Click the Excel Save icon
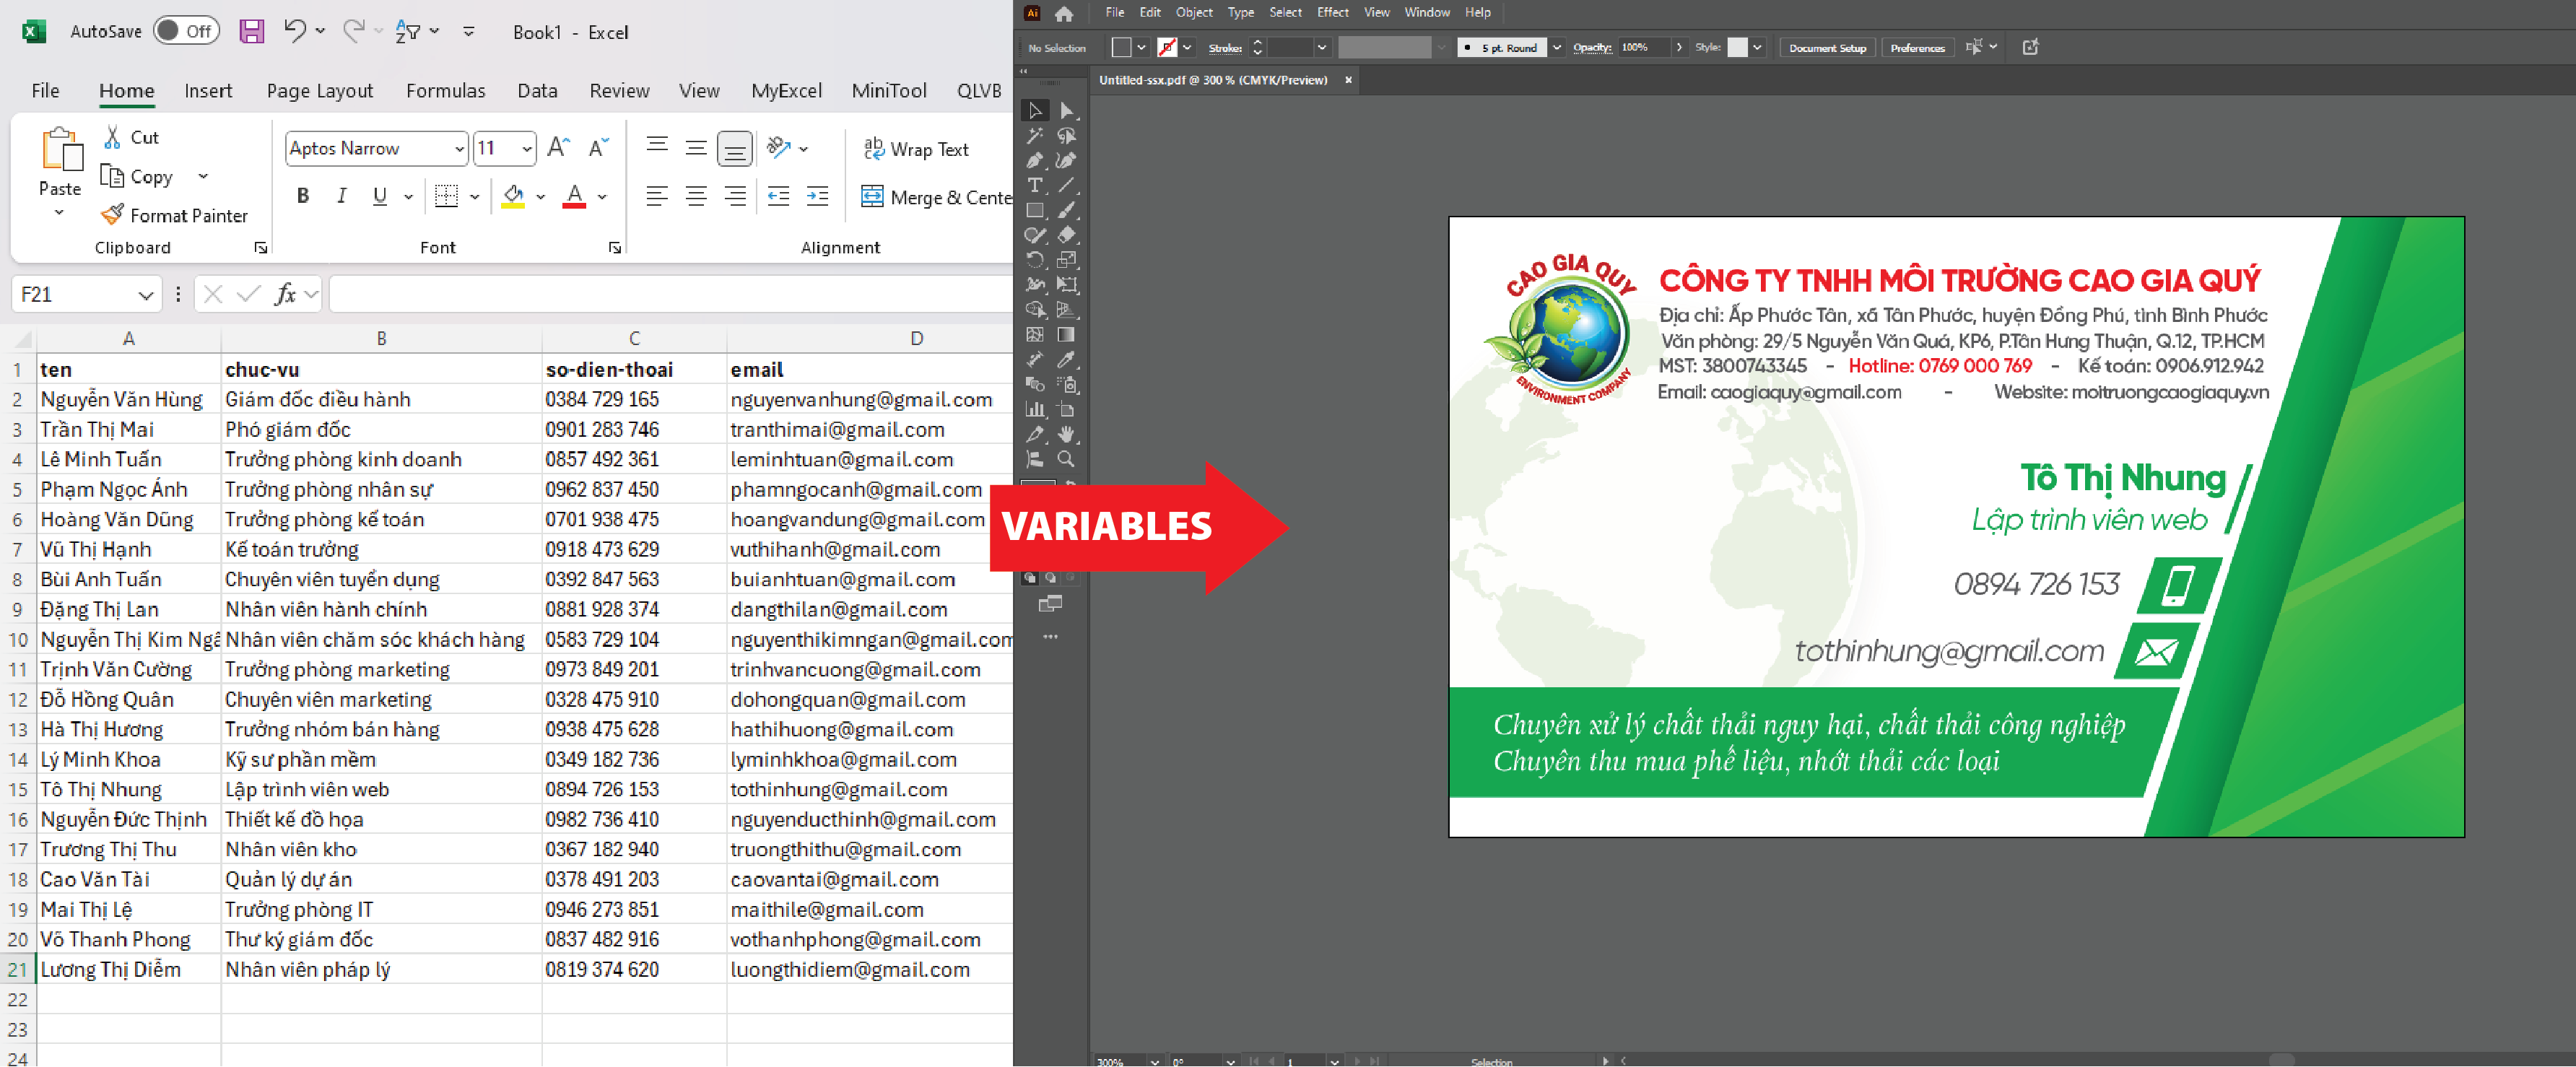This screenshot has width=2576, height=1067. pos(251,31)
